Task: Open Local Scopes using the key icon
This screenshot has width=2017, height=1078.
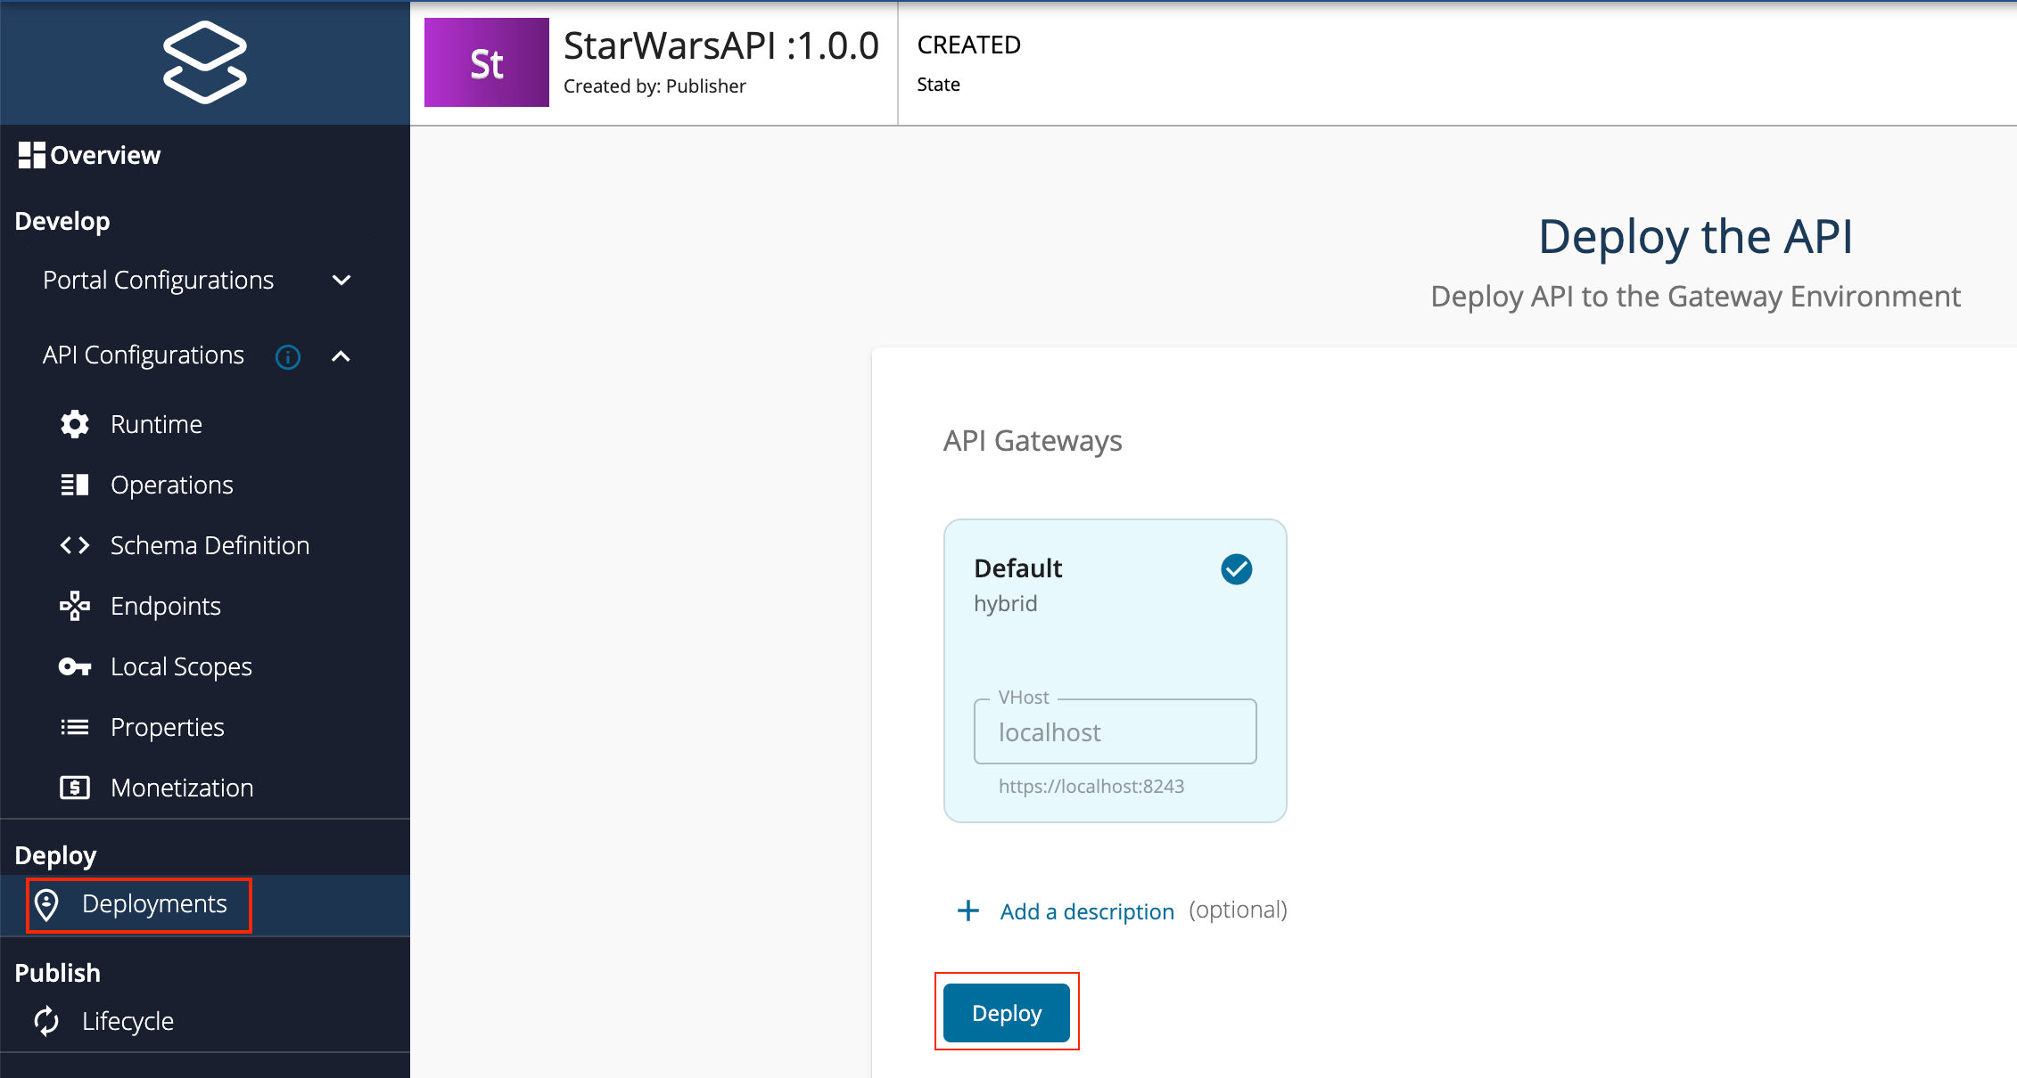Action: click(75, 666)
